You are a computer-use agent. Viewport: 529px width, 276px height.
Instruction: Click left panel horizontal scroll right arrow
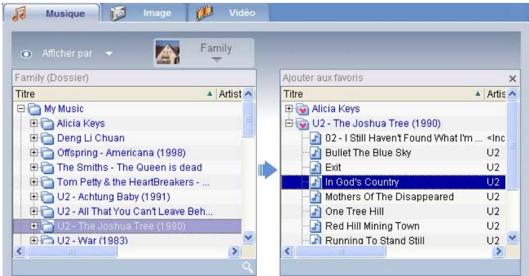point(234,251)
